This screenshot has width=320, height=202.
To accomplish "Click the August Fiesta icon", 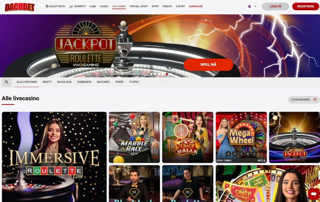I will [47, 6].
